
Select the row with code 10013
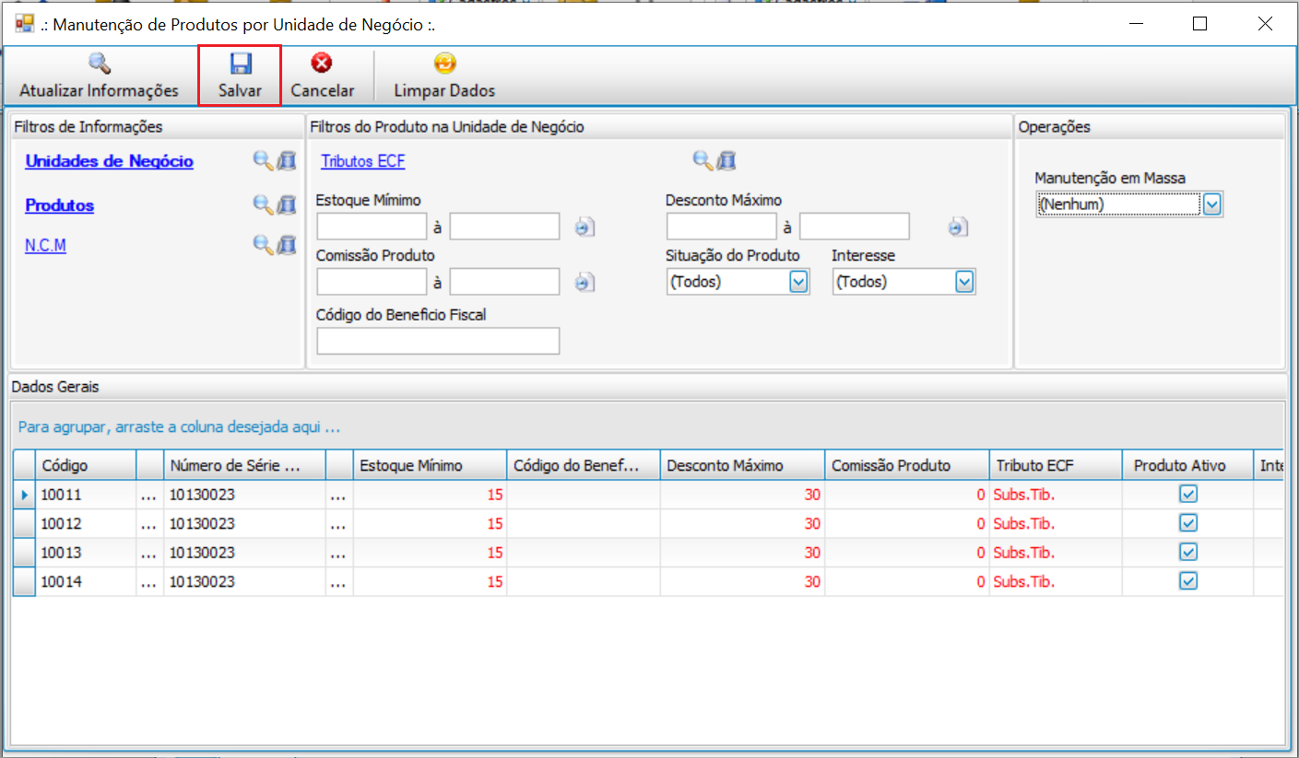point(648,553)
